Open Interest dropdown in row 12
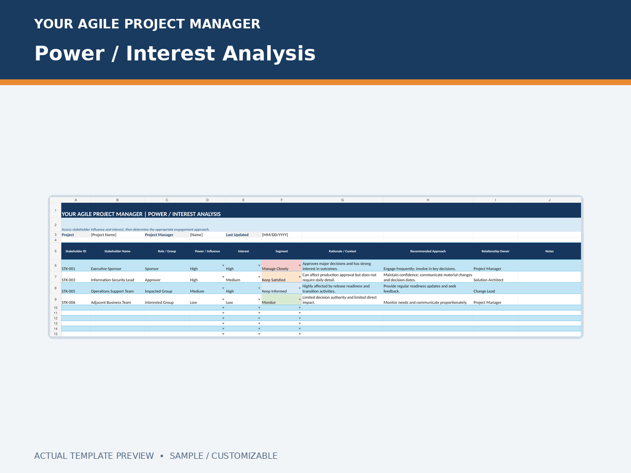 pyautogui.click(x=259, y=318)
